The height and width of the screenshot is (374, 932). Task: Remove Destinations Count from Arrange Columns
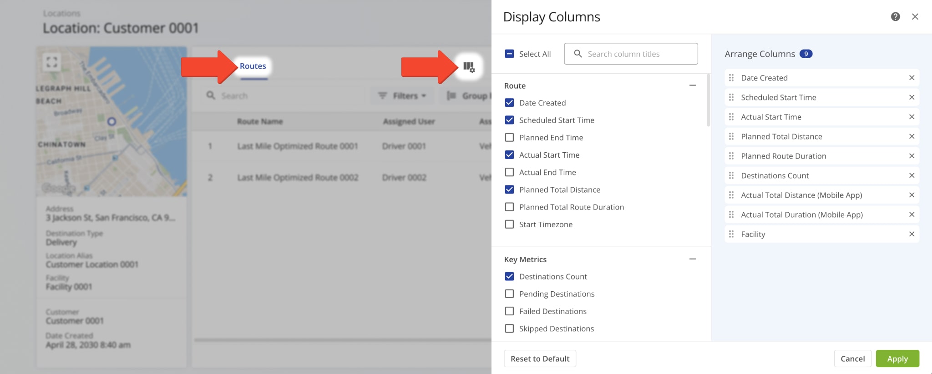coord(912,175)
